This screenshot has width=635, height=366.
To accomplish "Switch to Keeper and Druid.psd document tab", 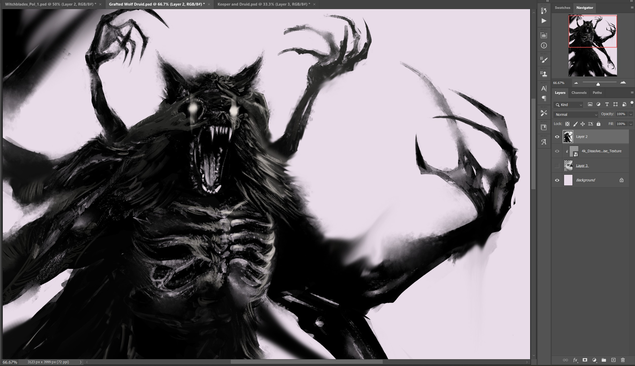I will [263, 4].
